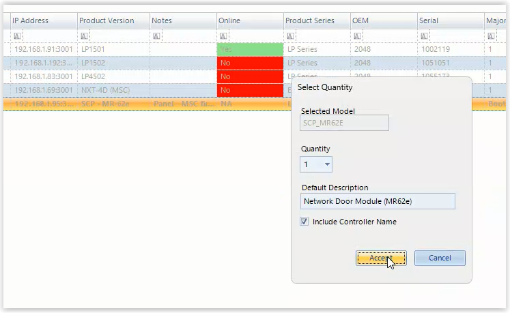Select the LP4502 controller row
The width and height of the screenshot is (510, 313).
tap(109, 76)
